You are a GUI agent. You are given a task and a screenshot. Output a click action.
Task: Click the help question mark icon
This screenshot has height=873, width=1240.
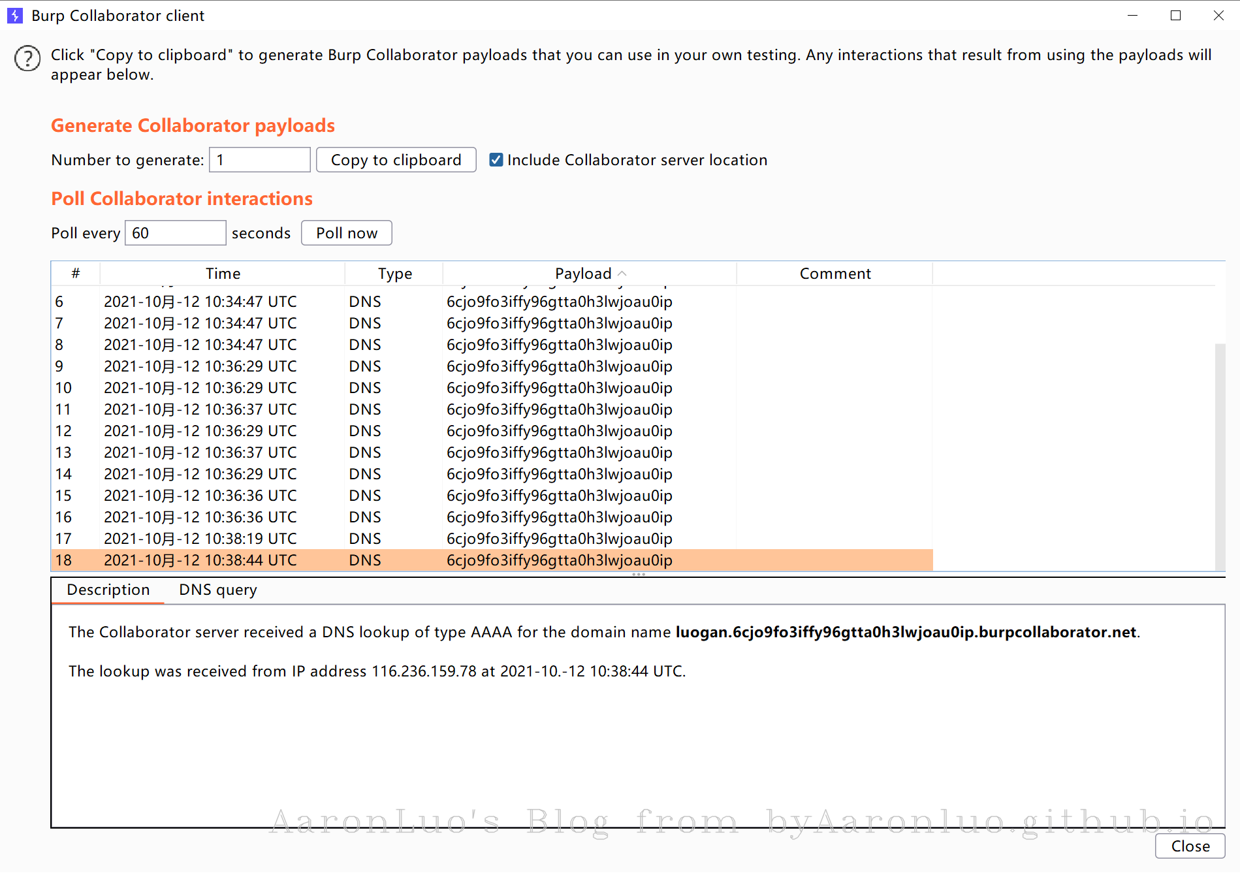[27, 59]
